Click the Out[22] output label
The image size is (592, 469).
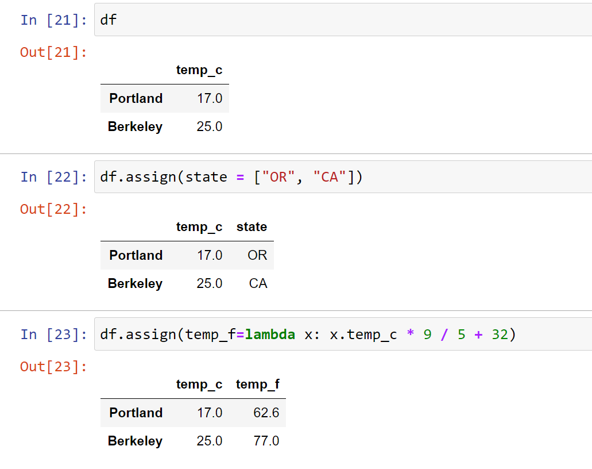coord(53,209)
